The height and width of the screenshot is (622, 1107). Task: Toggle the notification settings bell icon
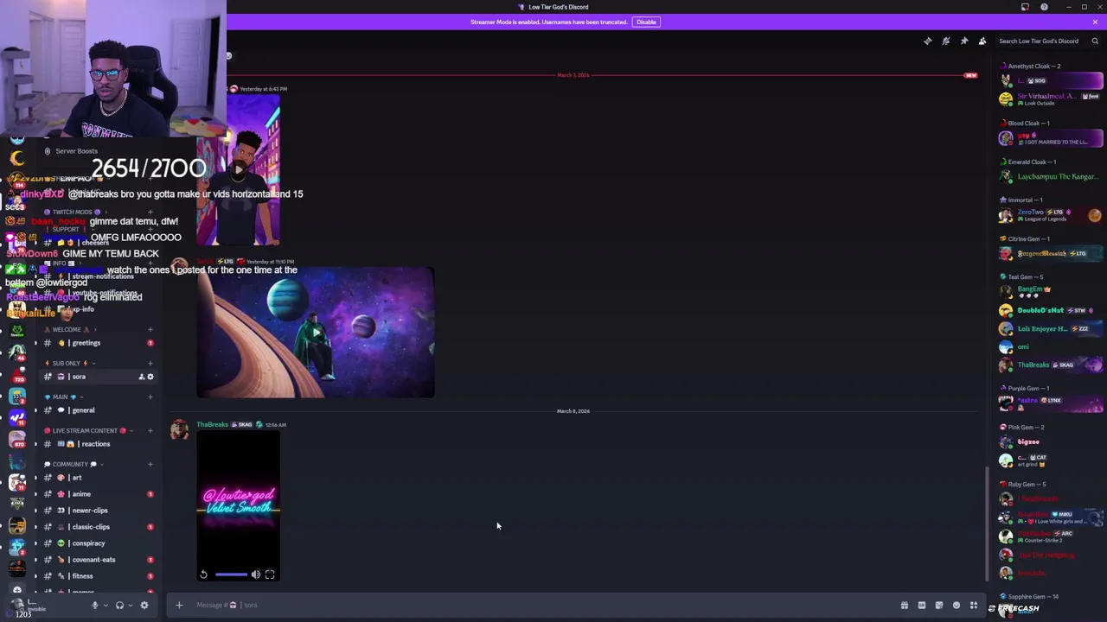[945, 41]
